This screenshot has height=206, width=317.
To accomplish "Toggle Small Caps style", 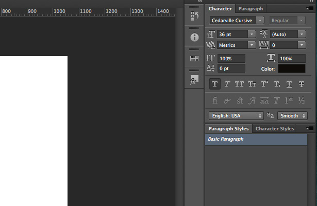I will 252,84.
